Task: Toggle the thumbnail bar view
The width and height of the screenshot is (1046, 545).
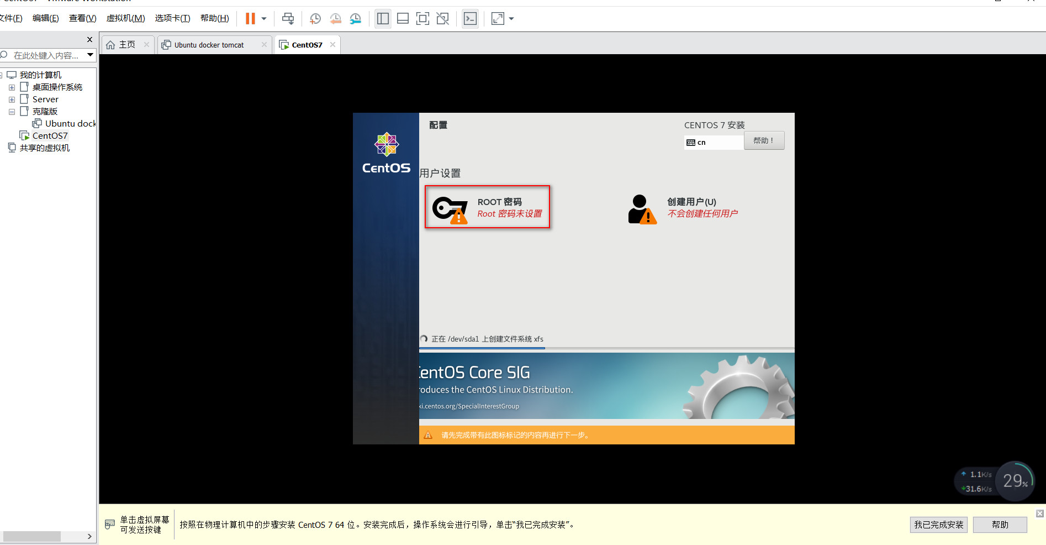Action: pos(403,19)
